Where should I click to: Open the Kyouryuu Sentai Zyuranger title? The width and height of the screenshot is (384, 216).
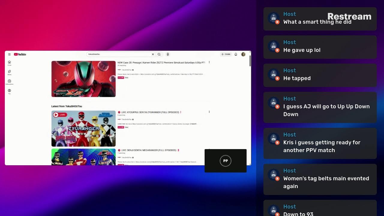click(x=150, y=112)
